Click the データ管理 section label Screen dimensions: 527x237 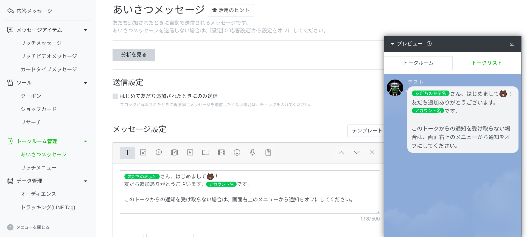coord(29,181)
